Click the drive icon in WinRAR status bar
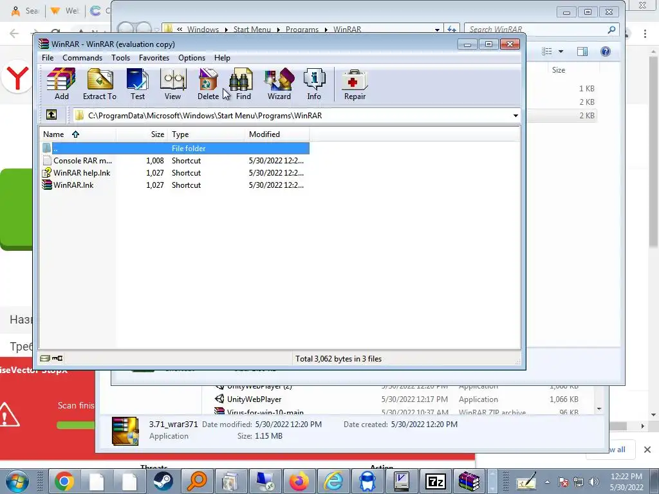This screenshot has width=659, height=494. coord(44,358)
